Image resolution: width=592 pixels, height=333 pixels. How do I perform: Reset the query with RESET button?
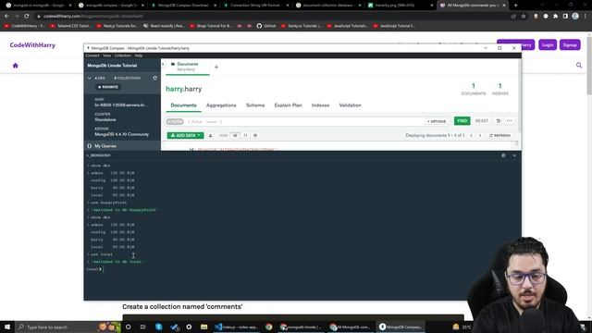482,121
